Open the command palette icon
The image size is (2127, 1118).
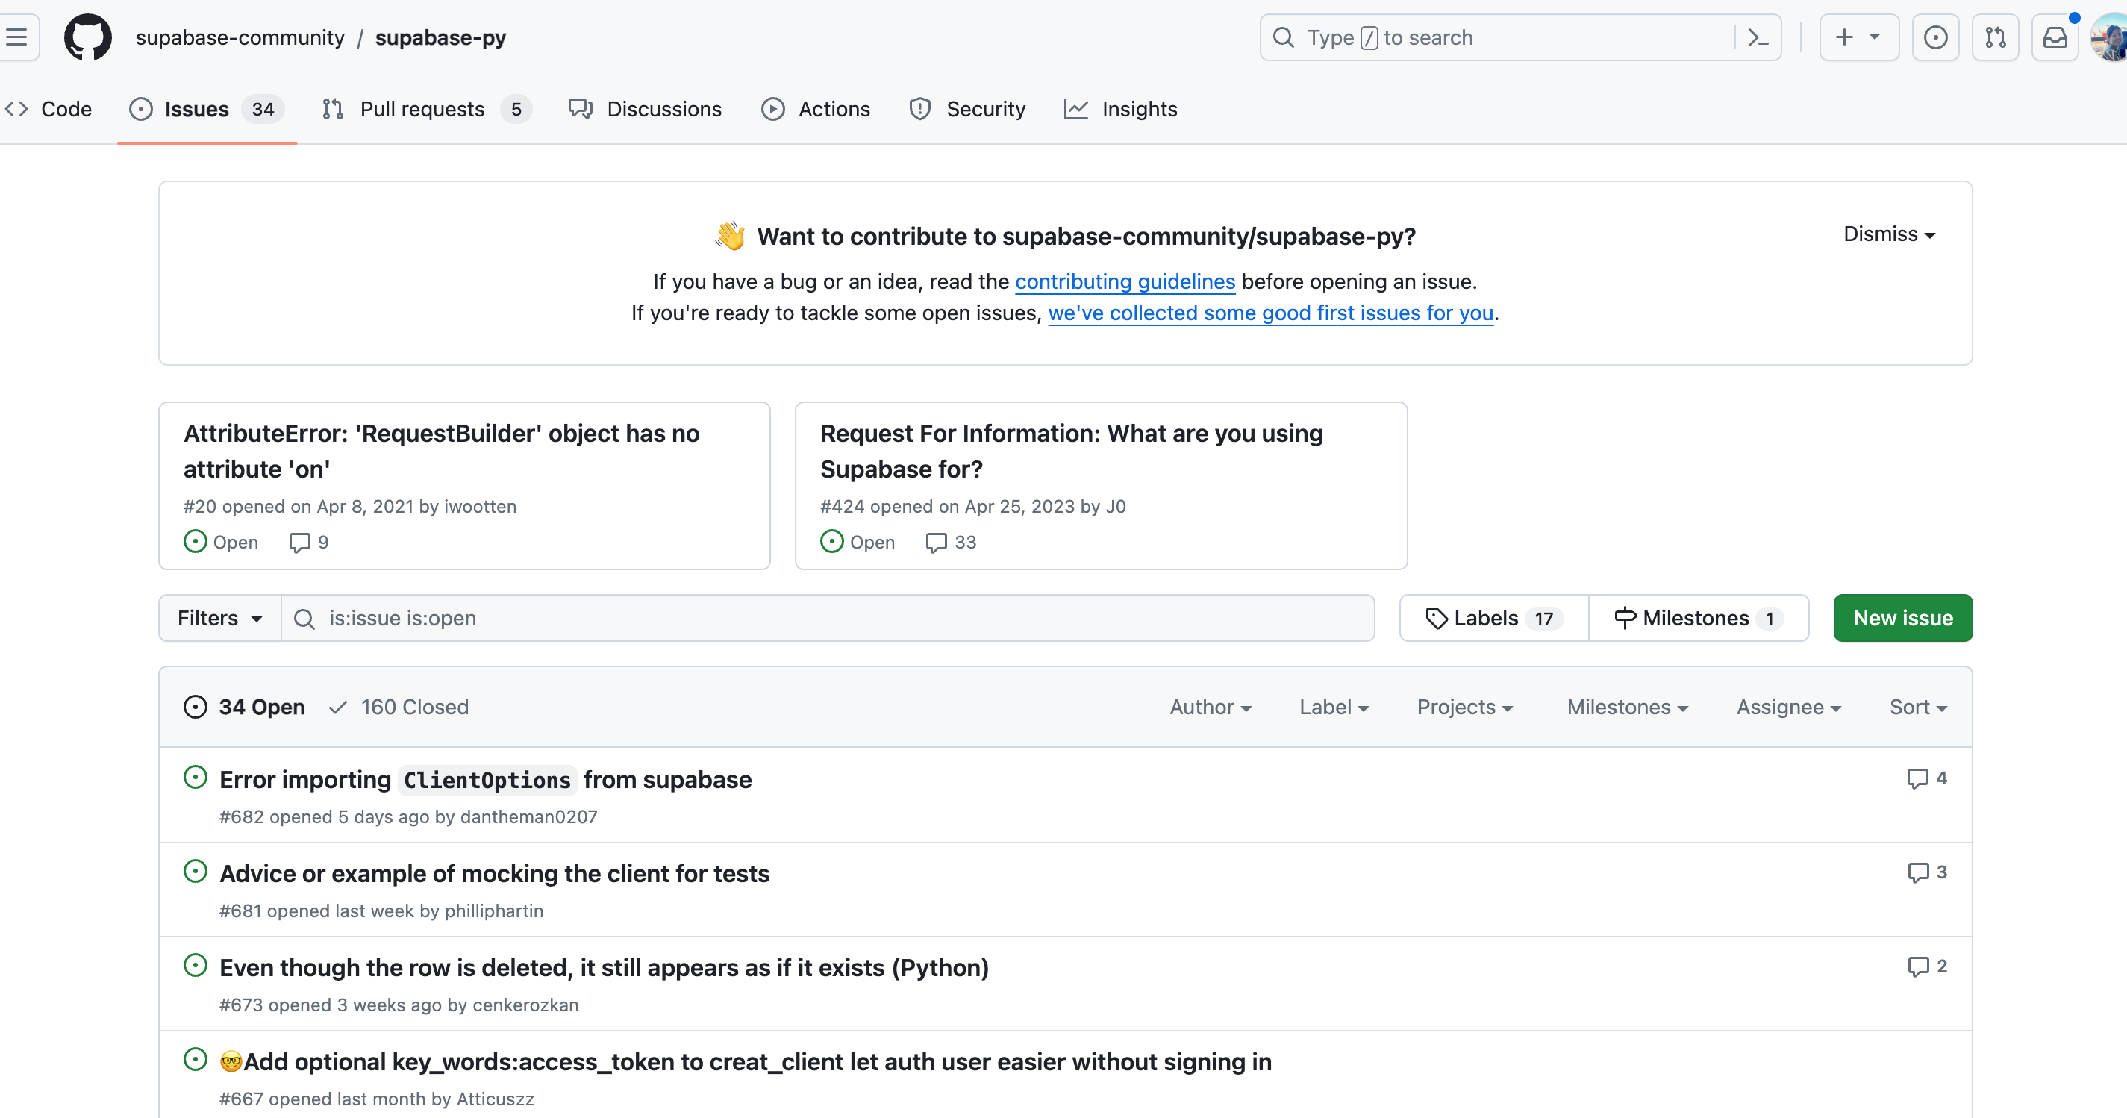pos(1758,37)
